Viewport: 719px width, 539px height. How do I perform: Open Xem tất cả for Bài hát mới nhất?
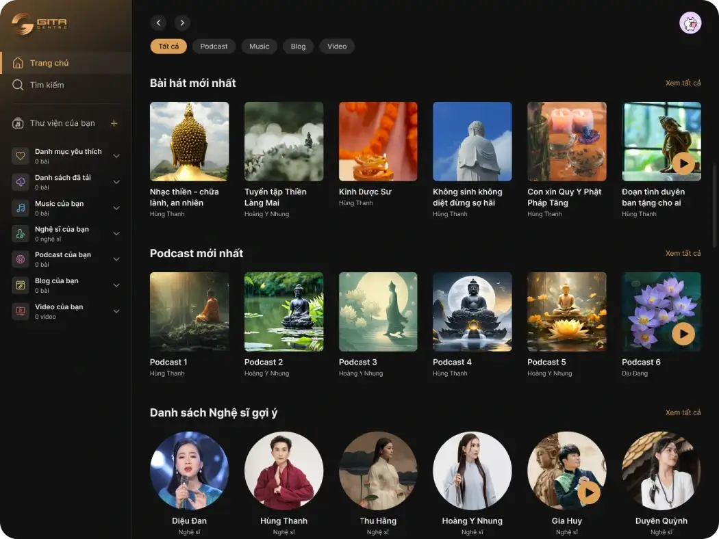tap(683, 82)
